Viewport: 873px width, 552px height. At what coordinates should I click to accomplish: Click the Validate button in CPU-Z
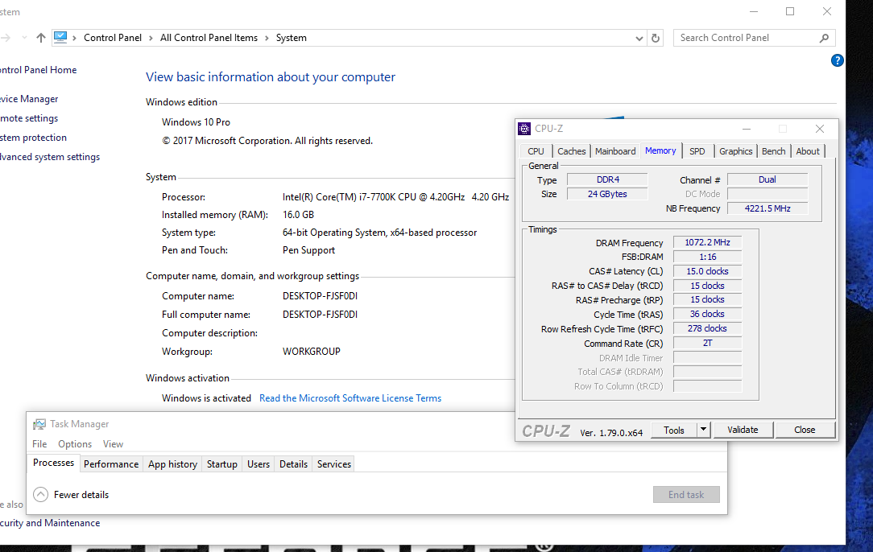(x=743, y=430)
